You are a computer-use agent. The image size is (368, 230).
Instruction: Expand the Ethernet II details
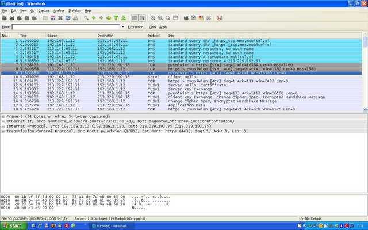[3, 121]
